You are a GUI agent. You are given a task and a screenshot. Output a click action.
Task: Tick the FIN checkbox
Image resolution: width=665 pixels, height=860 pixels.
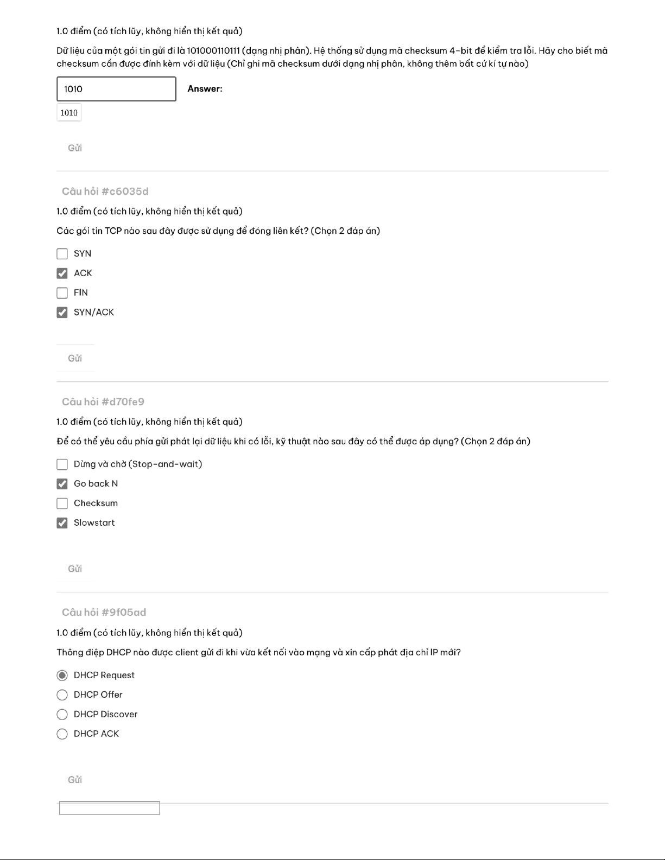(x=62, y=293)
